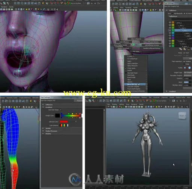The image size is (192, 189).
Task: Toggle X-Ray Joints in context menu
Action: [131, 68]
